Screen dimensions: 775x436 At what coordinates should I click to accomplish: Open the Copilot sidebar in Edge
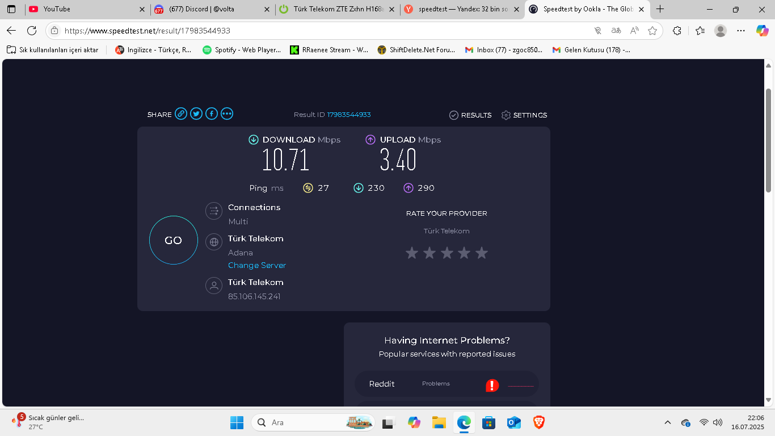tap(762, 31)
